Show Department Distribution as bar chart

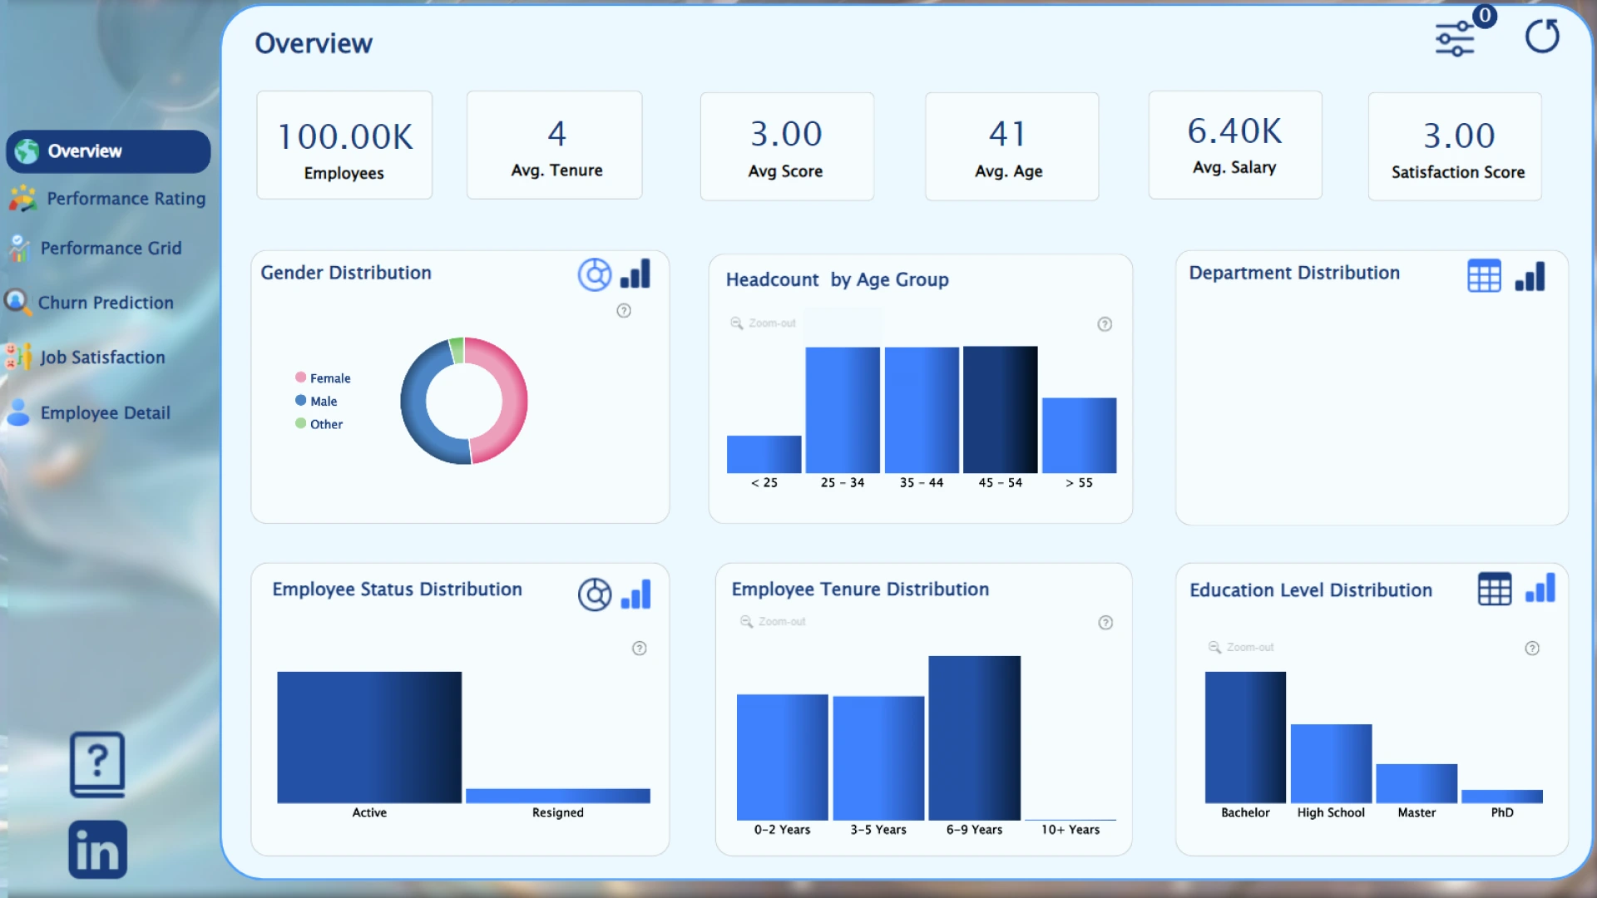tap(1530, 276)
